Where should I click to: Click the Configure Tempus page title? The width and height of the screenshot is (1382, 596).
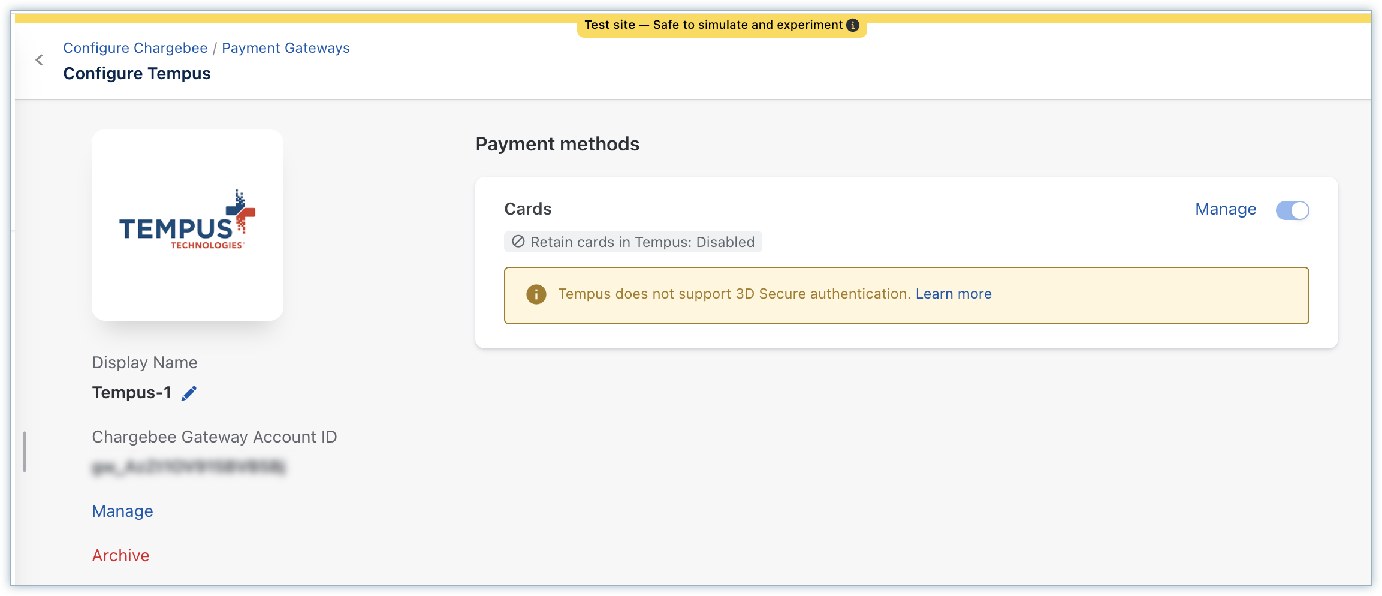coord(137,74)
